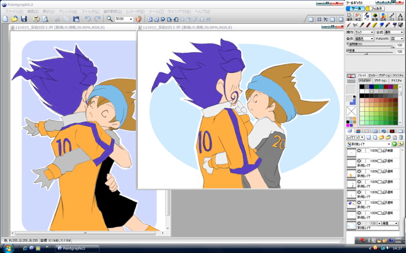Open the 操作 operation dropdown
Image resolution: width=406 pixels, height=253 pixels.
coord(364,32)
